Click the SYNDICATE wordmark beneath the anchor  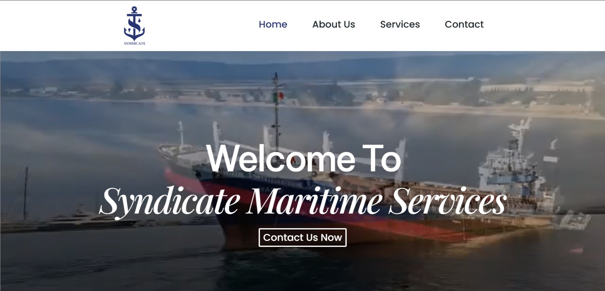point(135,43)
